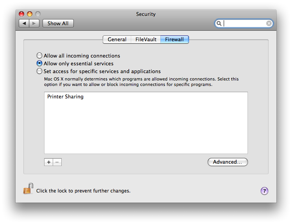Click the forward navigation arrow
The height and width of the screenshot is (224, 292).
(x=34, y=23)
